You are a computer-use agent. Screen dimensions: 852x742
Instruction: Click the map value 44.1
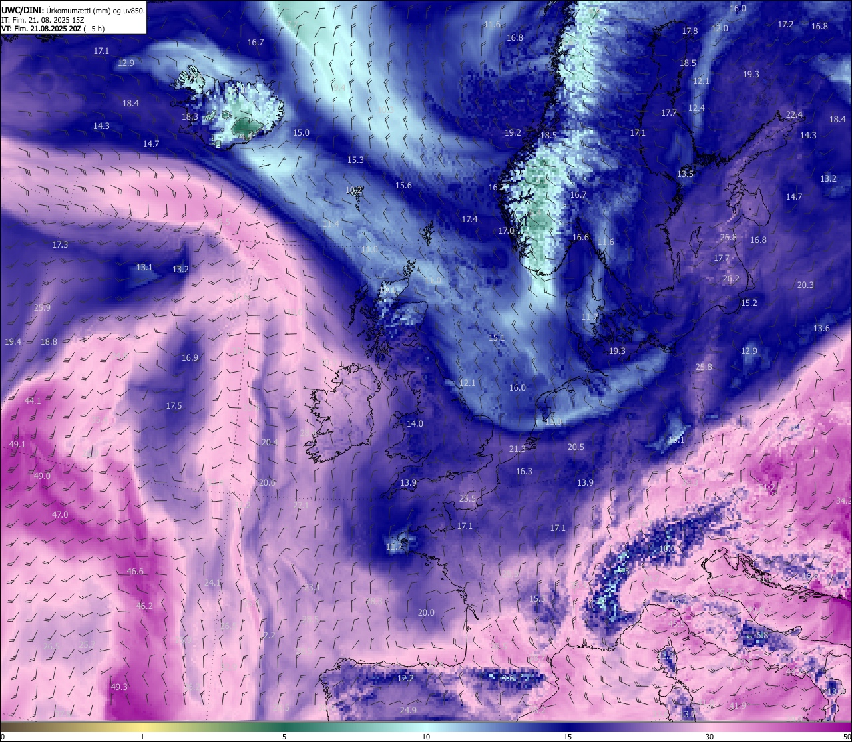tap(33, 401)
